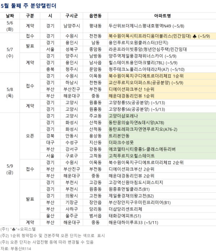Click the 날짜 column header
The height and width of the screenshot is (251, 216).
point(10,16)
